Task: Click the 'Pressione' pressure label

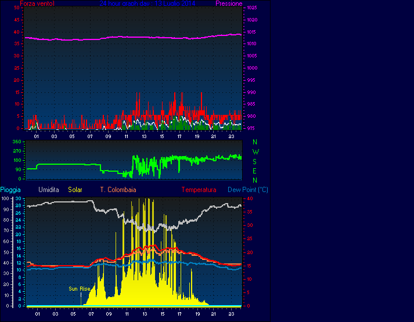Action: pyautogui.click(x=229, y=3)
